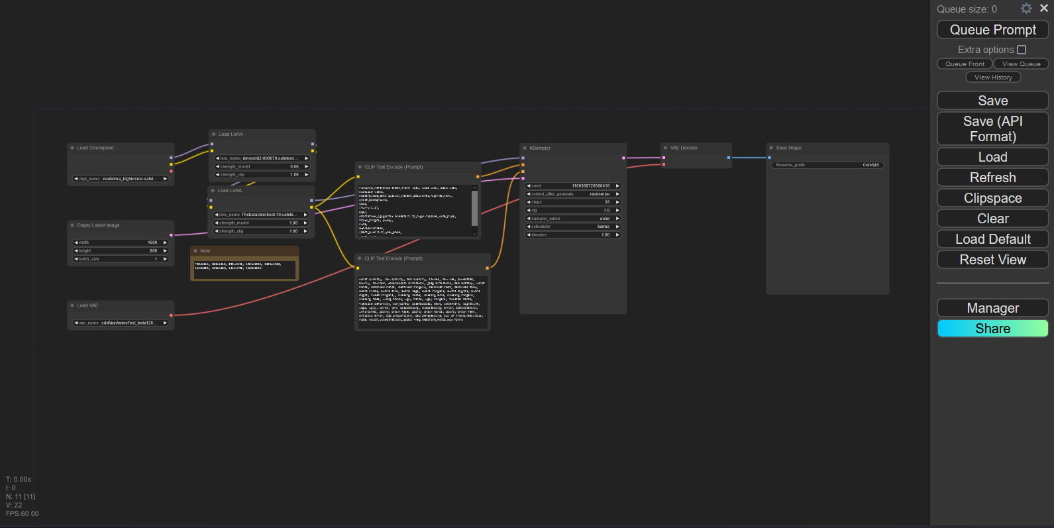
Task: Open the vae_name dropdown in Load VAE
Action: tap(121, 323)
